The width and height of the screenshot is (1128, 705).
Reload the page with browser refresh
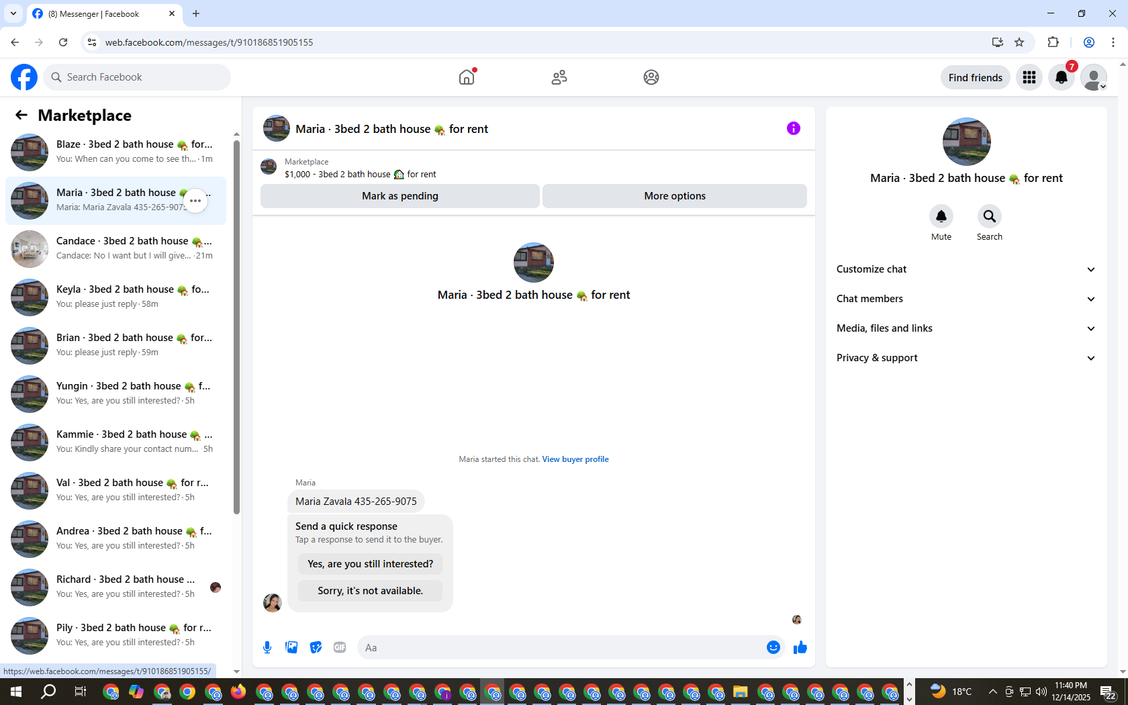pyautogui.click(x=63, y=42)
